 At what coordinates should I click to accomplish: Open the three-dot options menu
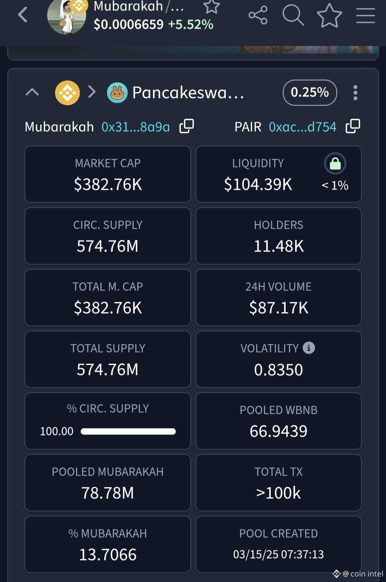[x=355, y=93]
